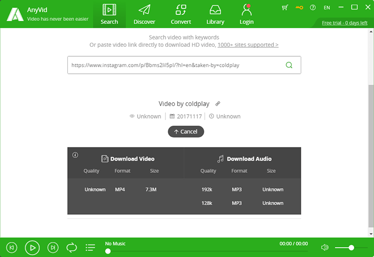The height and width of the screenshot is (257, 374).
Task: Click the 'Video by coldplay' title
Action: [x=184, y=104]
